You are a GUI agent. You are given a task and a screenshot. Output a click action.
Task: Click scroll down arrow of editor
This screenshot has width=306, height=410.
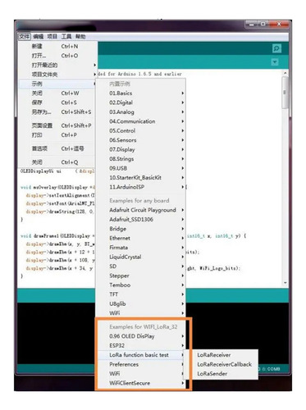point(285,283)
